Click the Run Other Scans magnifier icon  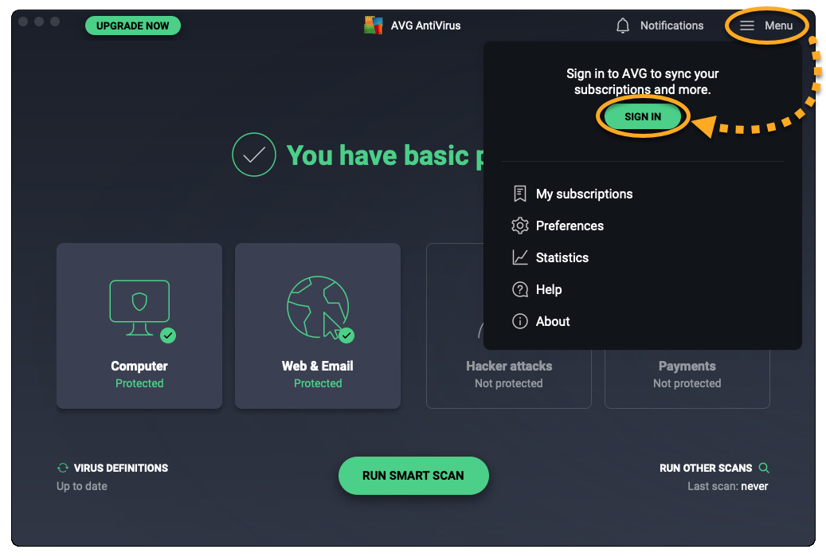(764, 468)
